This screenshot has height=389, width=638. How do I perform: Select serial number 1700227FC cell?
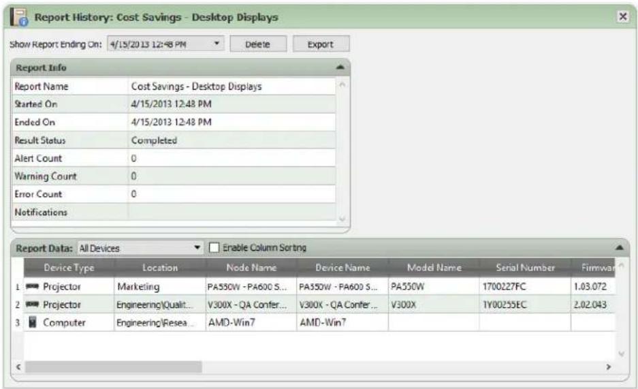(525, 286)
